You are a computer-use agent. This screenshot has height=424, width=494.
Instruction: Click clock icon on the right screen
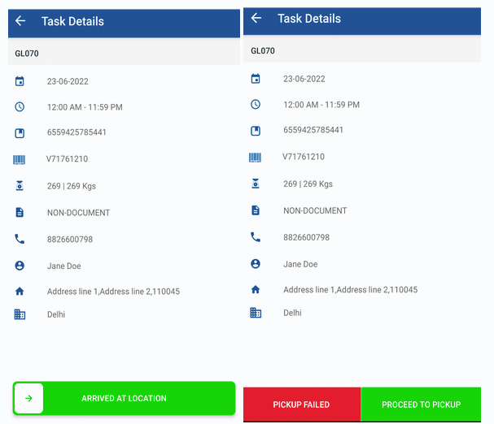(x=256, y=105)
